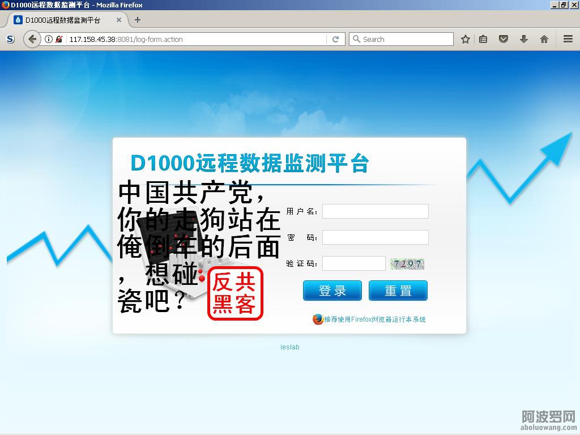Screen dimensions: 580x435
Task: Reload the page with the refresh icon
Action: pyautogui.click(x=335, y=39)
